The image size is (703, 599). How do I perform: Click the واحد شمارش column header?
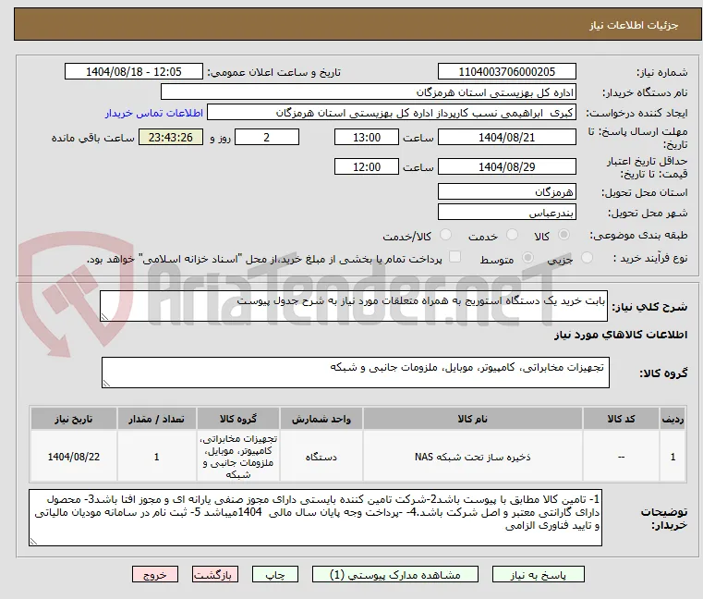321,419
